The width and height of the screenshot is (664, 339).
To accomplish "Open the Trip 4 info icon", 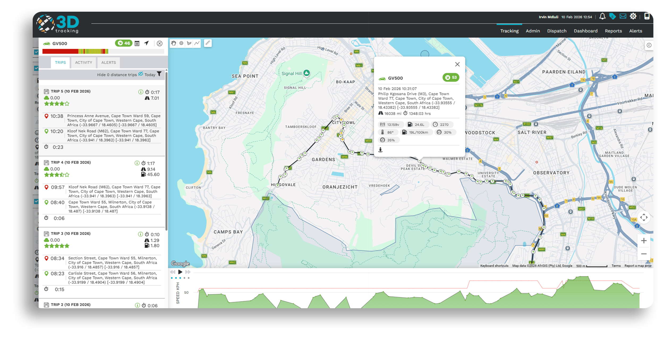I will [x=137, y=163].
